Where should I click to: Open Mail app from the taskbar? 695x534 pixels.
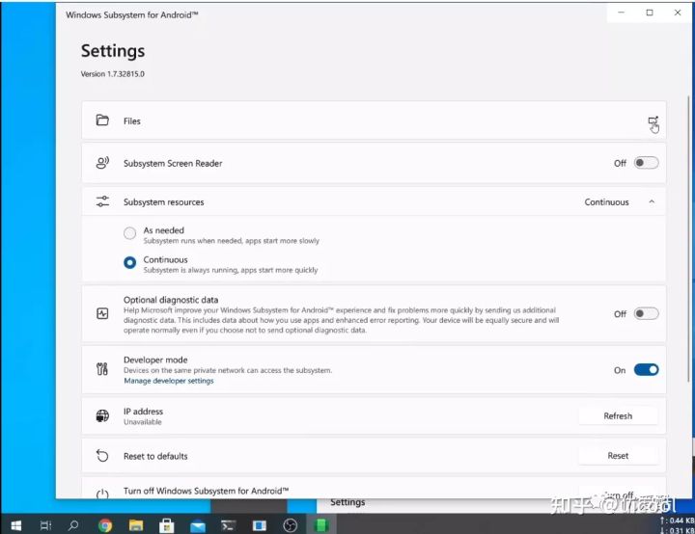point(198,526)
